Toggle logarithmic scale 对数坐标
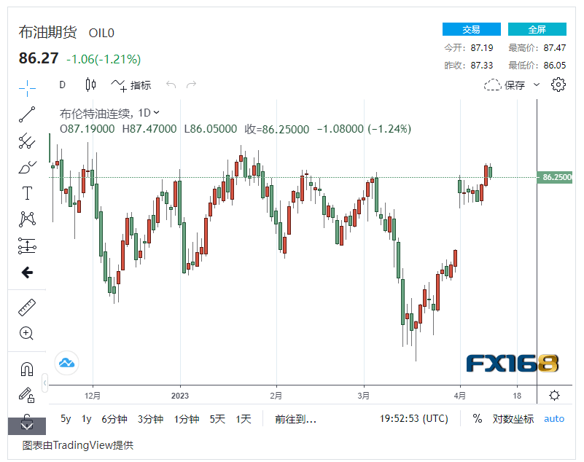Image resolution: width=584 pixels, height=462 pixels. click(x=513, y=419)
